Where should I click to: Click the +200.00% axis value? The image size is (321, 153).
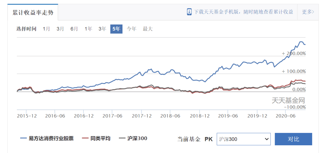294,54
